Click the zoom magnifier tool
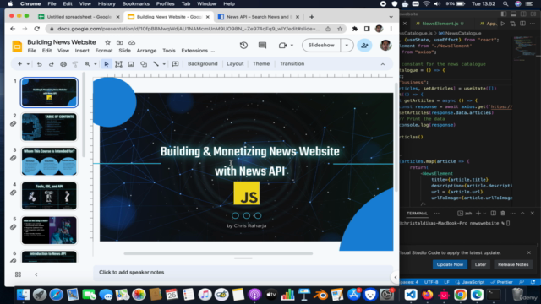 click(x=87, y=64)
